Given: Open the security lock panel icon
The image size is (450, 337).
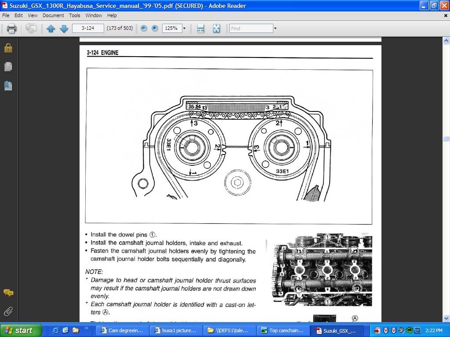Looking at the screenshot, I should tap(8, 48).
